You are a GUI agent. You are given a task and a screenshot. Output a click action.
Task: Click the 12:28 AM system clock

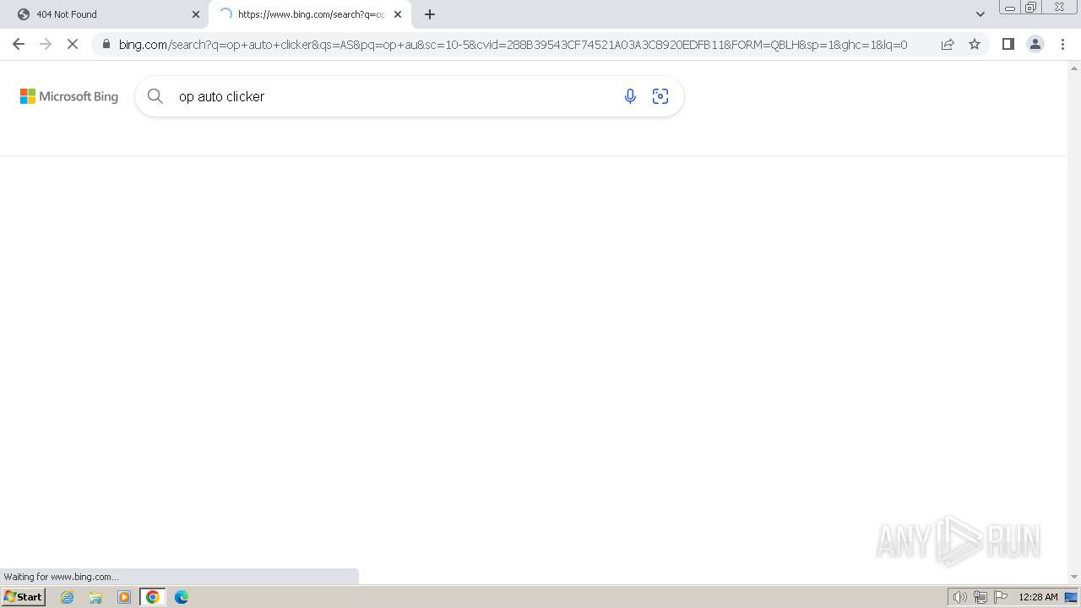1038,597
